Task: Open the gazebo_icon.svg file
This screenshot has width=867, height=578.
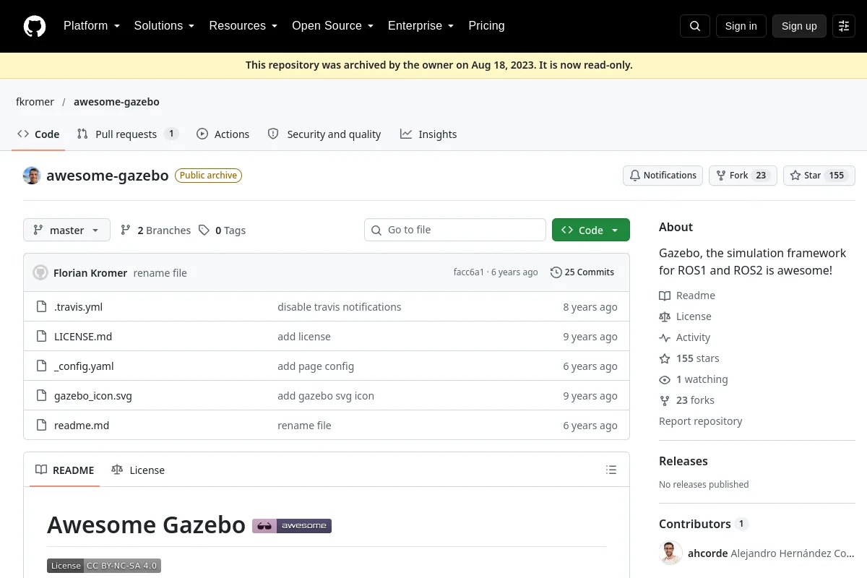Action: 93,396
